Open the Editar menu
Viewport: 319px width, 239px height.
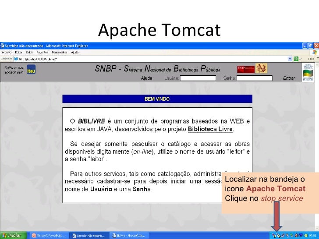pyautogui.click(x=19, y=53)
